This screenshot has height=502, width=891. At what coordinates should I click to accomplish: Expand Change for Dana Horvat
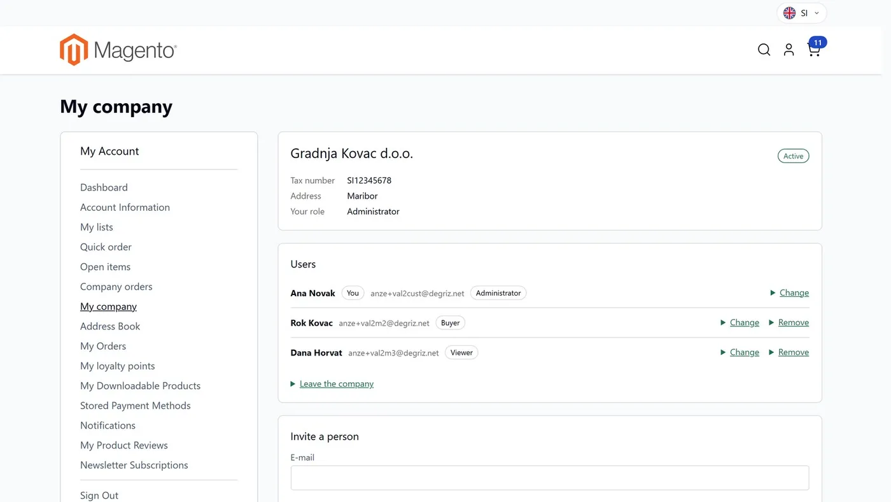740,352
